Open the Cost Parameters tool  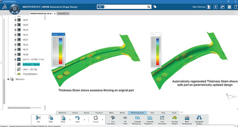[162, 117]
